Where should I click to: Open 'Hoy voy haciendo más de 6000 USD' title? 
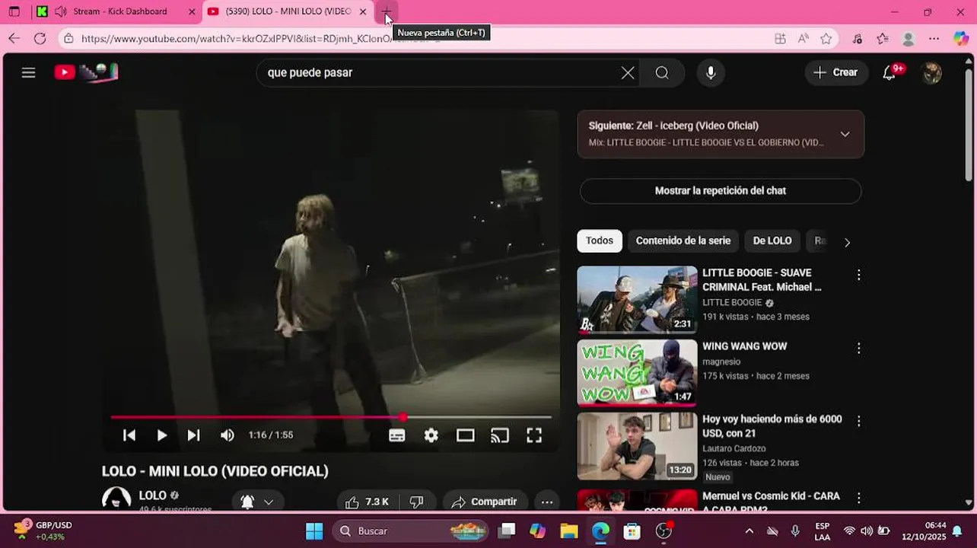click(772, 426)
